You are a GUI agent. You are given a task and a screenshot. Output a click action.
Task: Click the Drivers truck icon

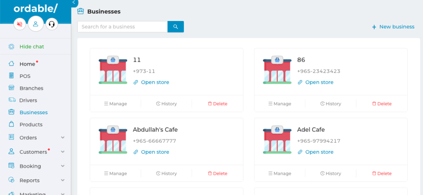tap(12, 100)
